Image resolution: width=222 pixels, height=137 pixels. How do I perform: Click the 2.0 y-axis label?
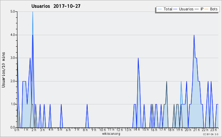pos(13,81)
